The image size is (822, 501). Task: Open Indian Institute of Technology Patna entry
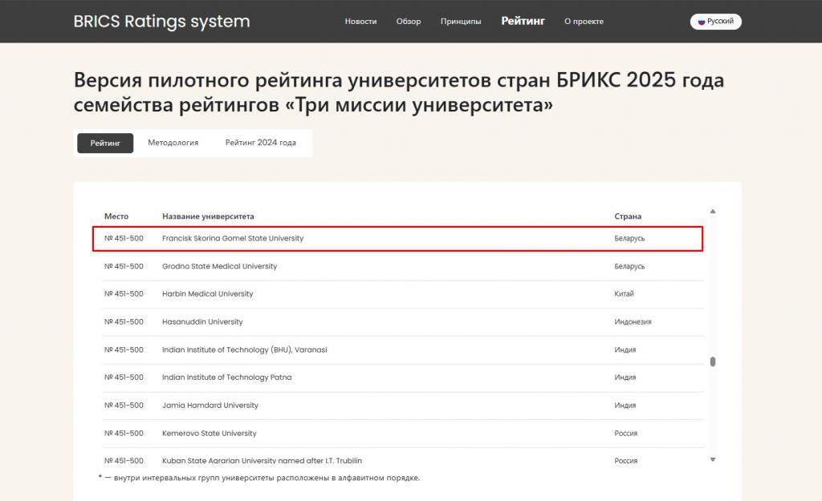click(x=226, y=378)
